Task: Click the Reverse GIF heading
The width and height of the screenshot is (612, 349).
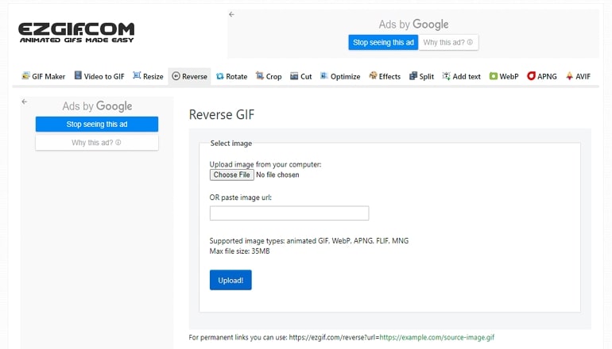Action: tap(222, 114)
